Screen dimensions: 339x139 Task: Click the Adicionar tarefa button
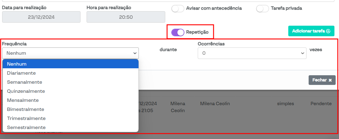pos(311,31)
